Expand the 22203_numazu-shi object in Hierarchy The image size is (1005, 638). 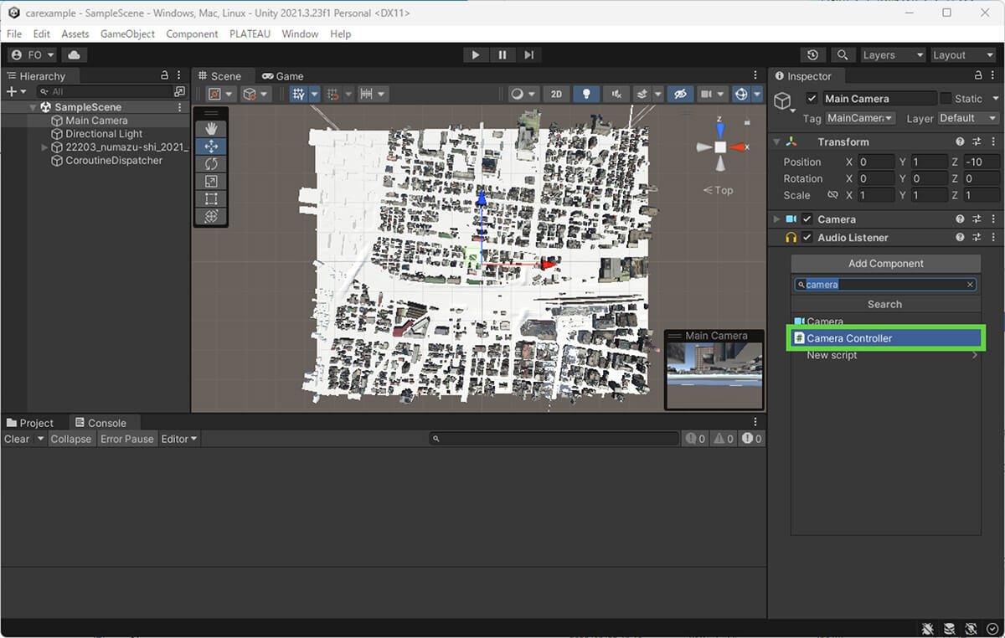[45, 147]
